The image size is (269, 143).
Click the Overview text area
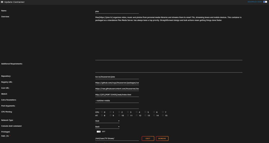[169, 38]
